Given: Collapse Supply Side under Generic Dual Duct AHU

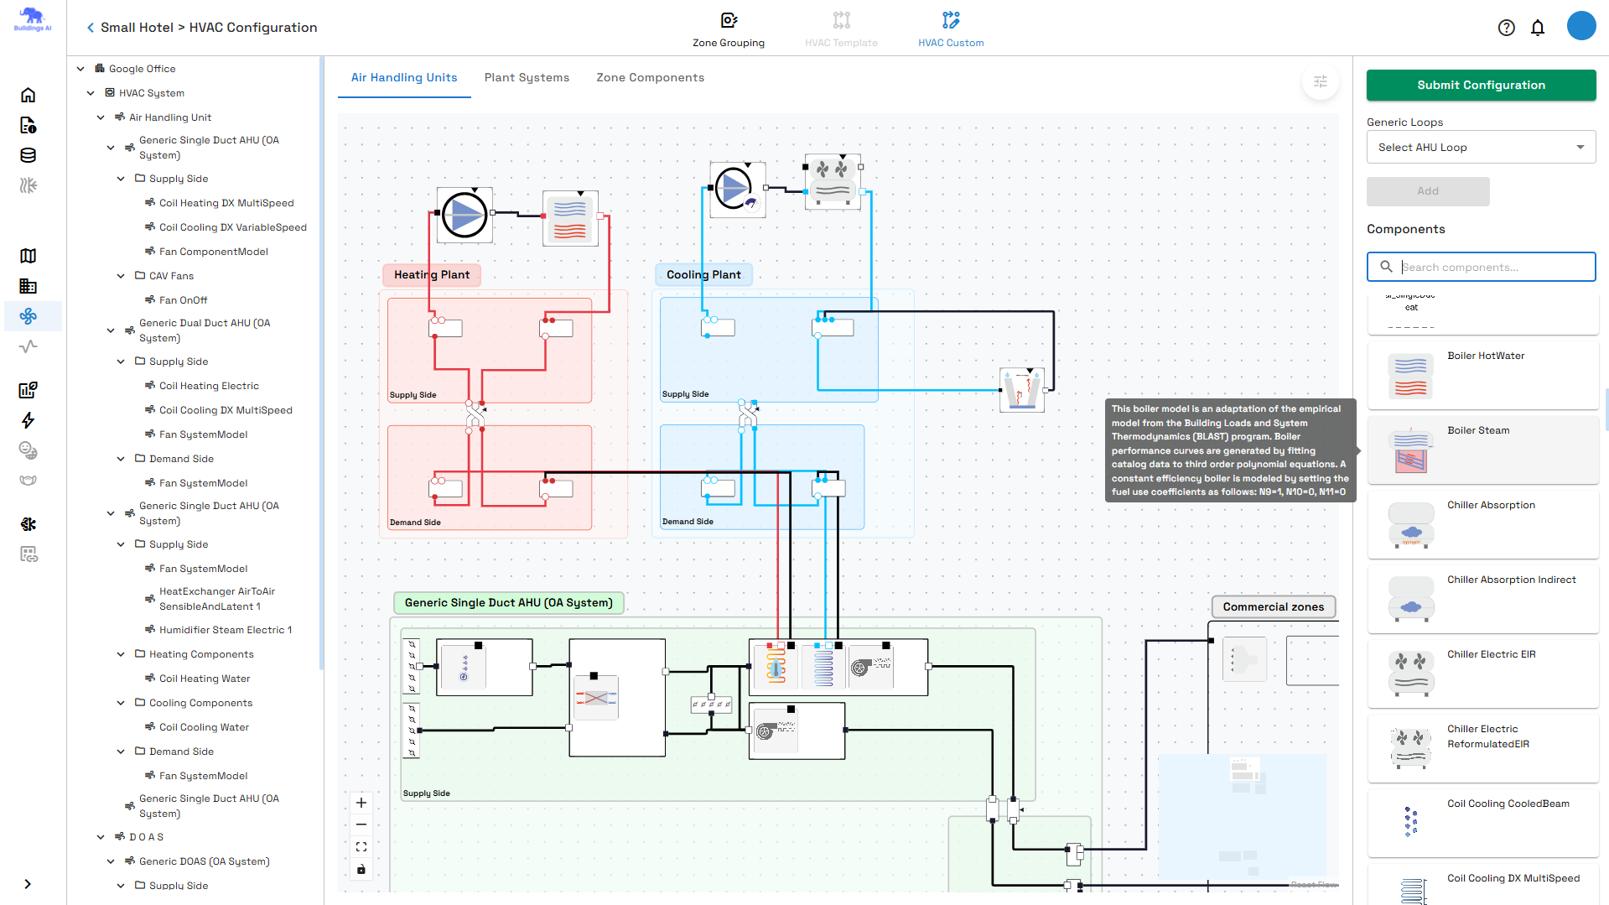Looking at the screenshot, I should click(120, 361).
